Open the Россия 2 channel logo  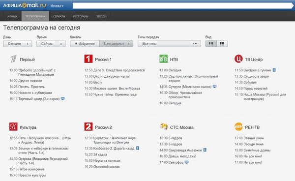(88, 126)
